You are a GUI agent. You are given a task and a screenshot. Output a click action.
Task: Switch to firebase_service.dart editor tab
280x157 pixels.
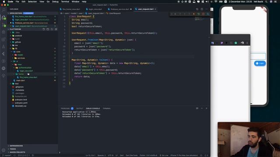pyautogui.click(x=119, y=9)
